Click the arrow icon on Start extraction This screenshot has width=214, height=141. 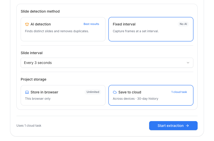pos(188,126)
